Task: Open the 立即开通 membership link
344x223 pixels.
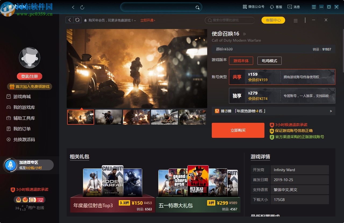Action: pyautogui.click(x=147, y=20)
